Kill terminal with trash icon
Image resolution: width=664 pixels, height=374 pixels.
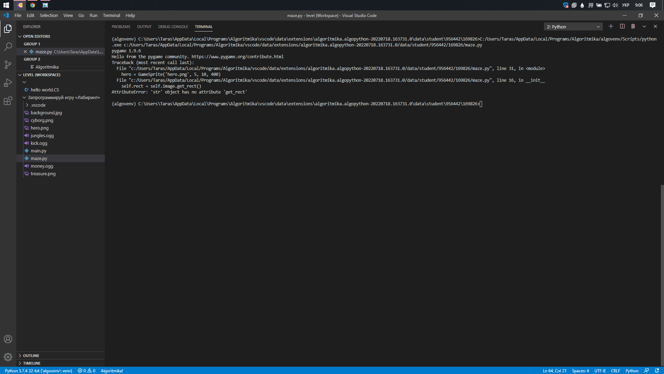(633, 26)
